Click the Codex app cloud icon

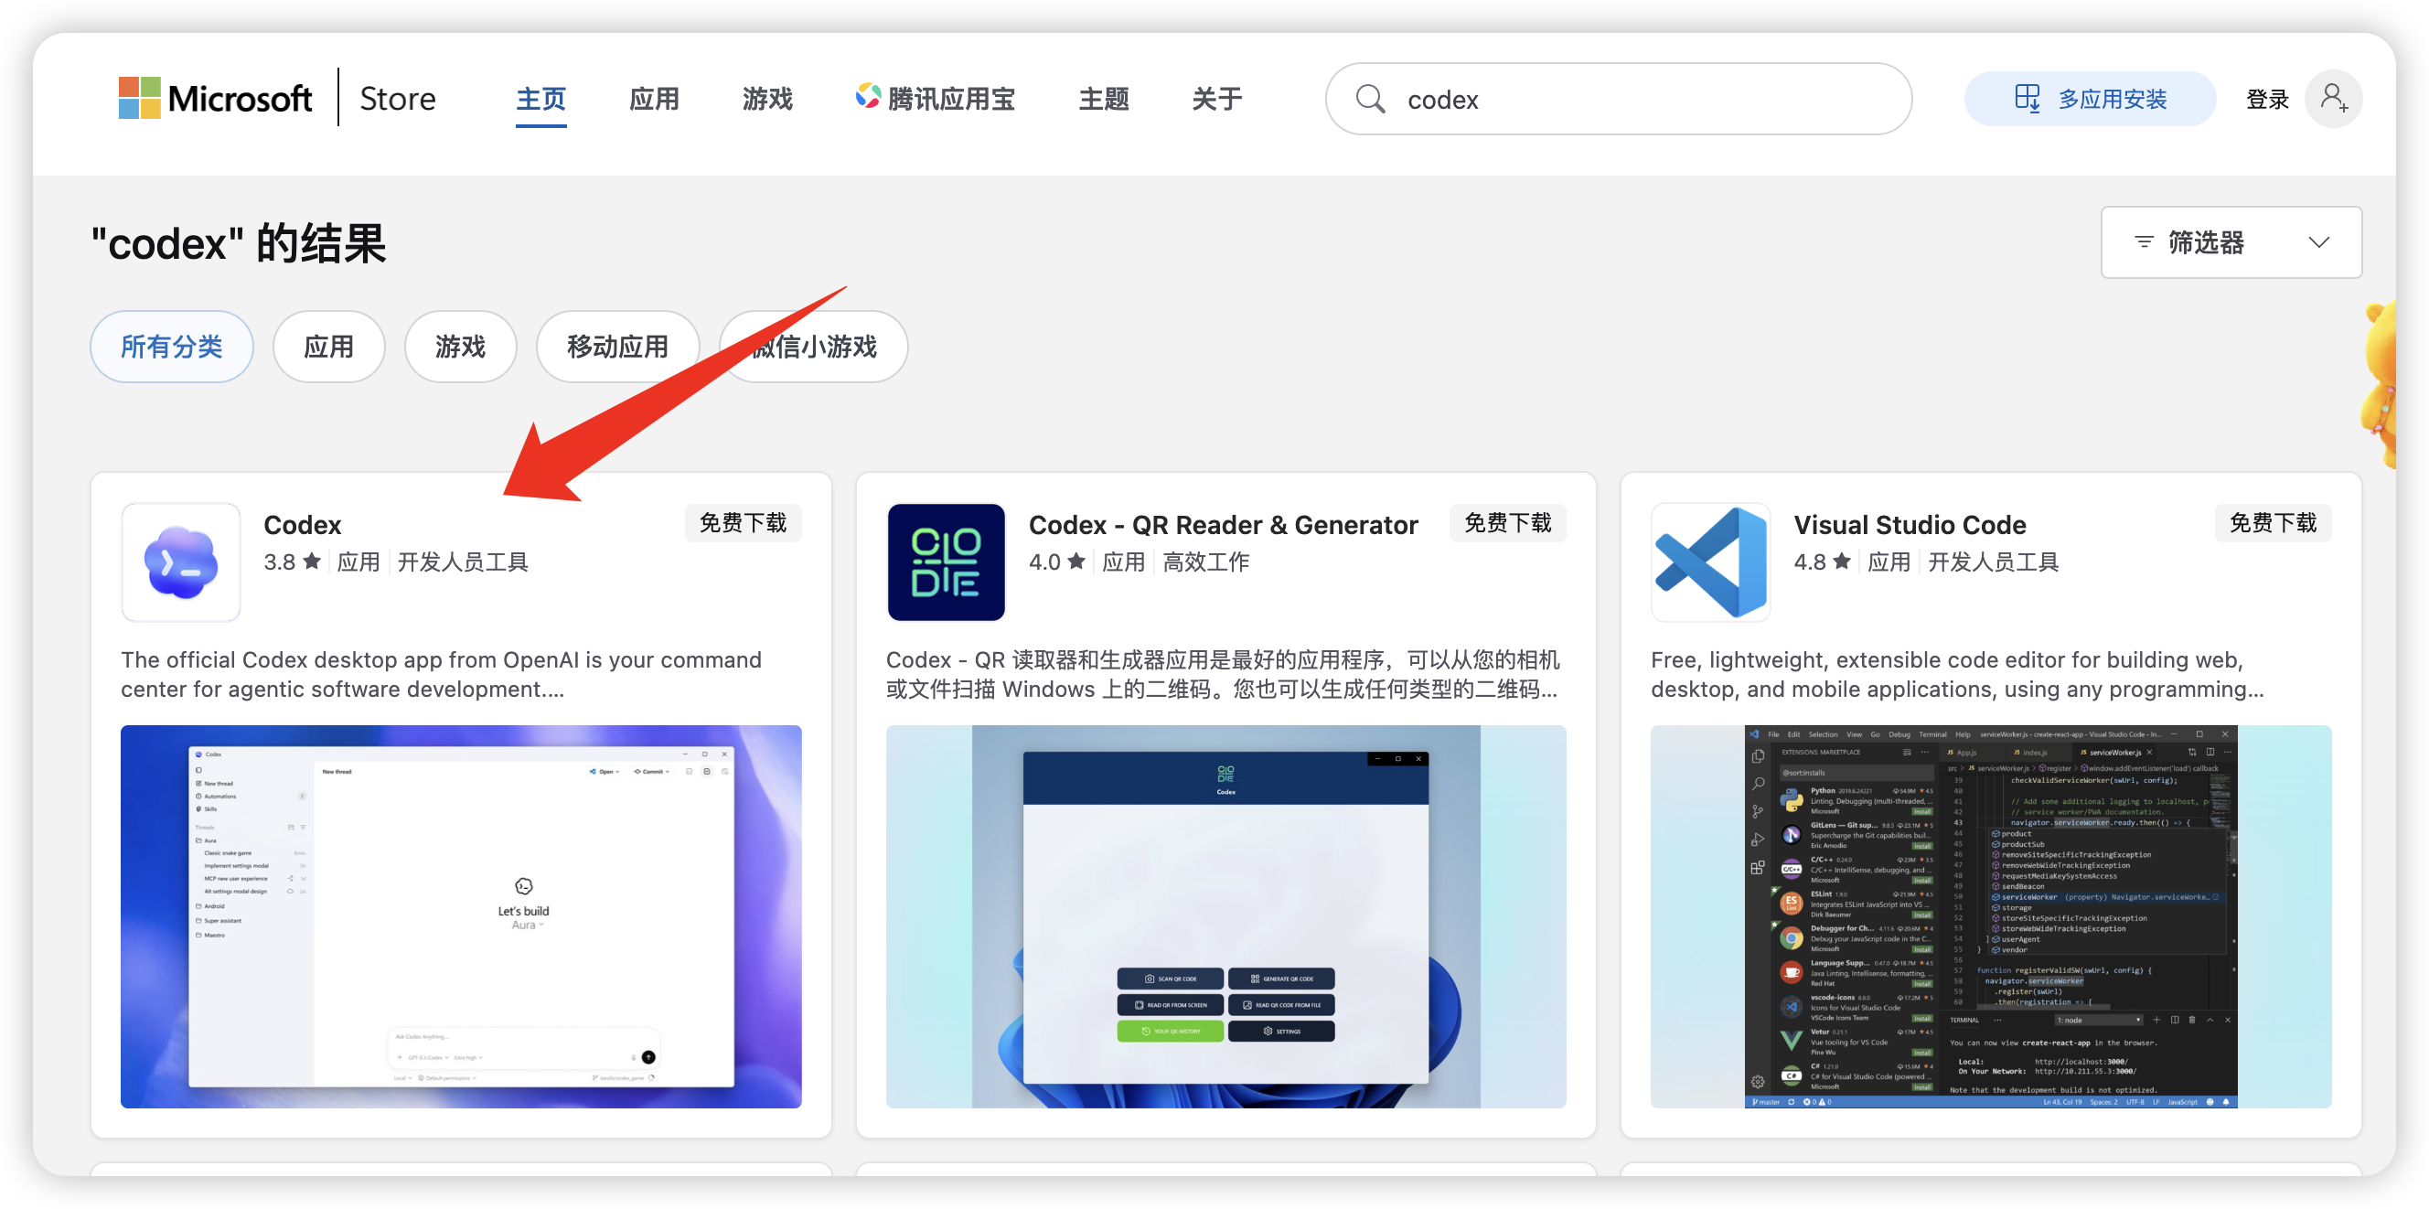click(181, 562)
